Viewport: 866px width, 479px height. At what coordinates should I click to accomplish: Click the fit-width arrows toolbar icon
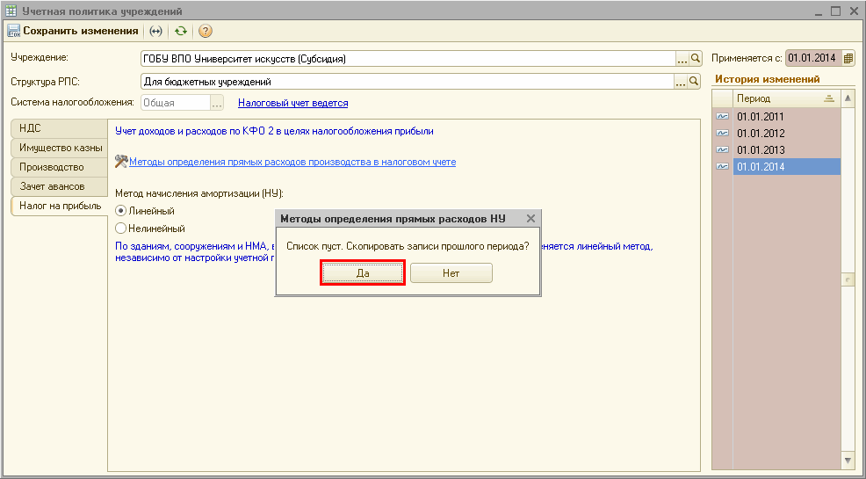click(156, 31)
